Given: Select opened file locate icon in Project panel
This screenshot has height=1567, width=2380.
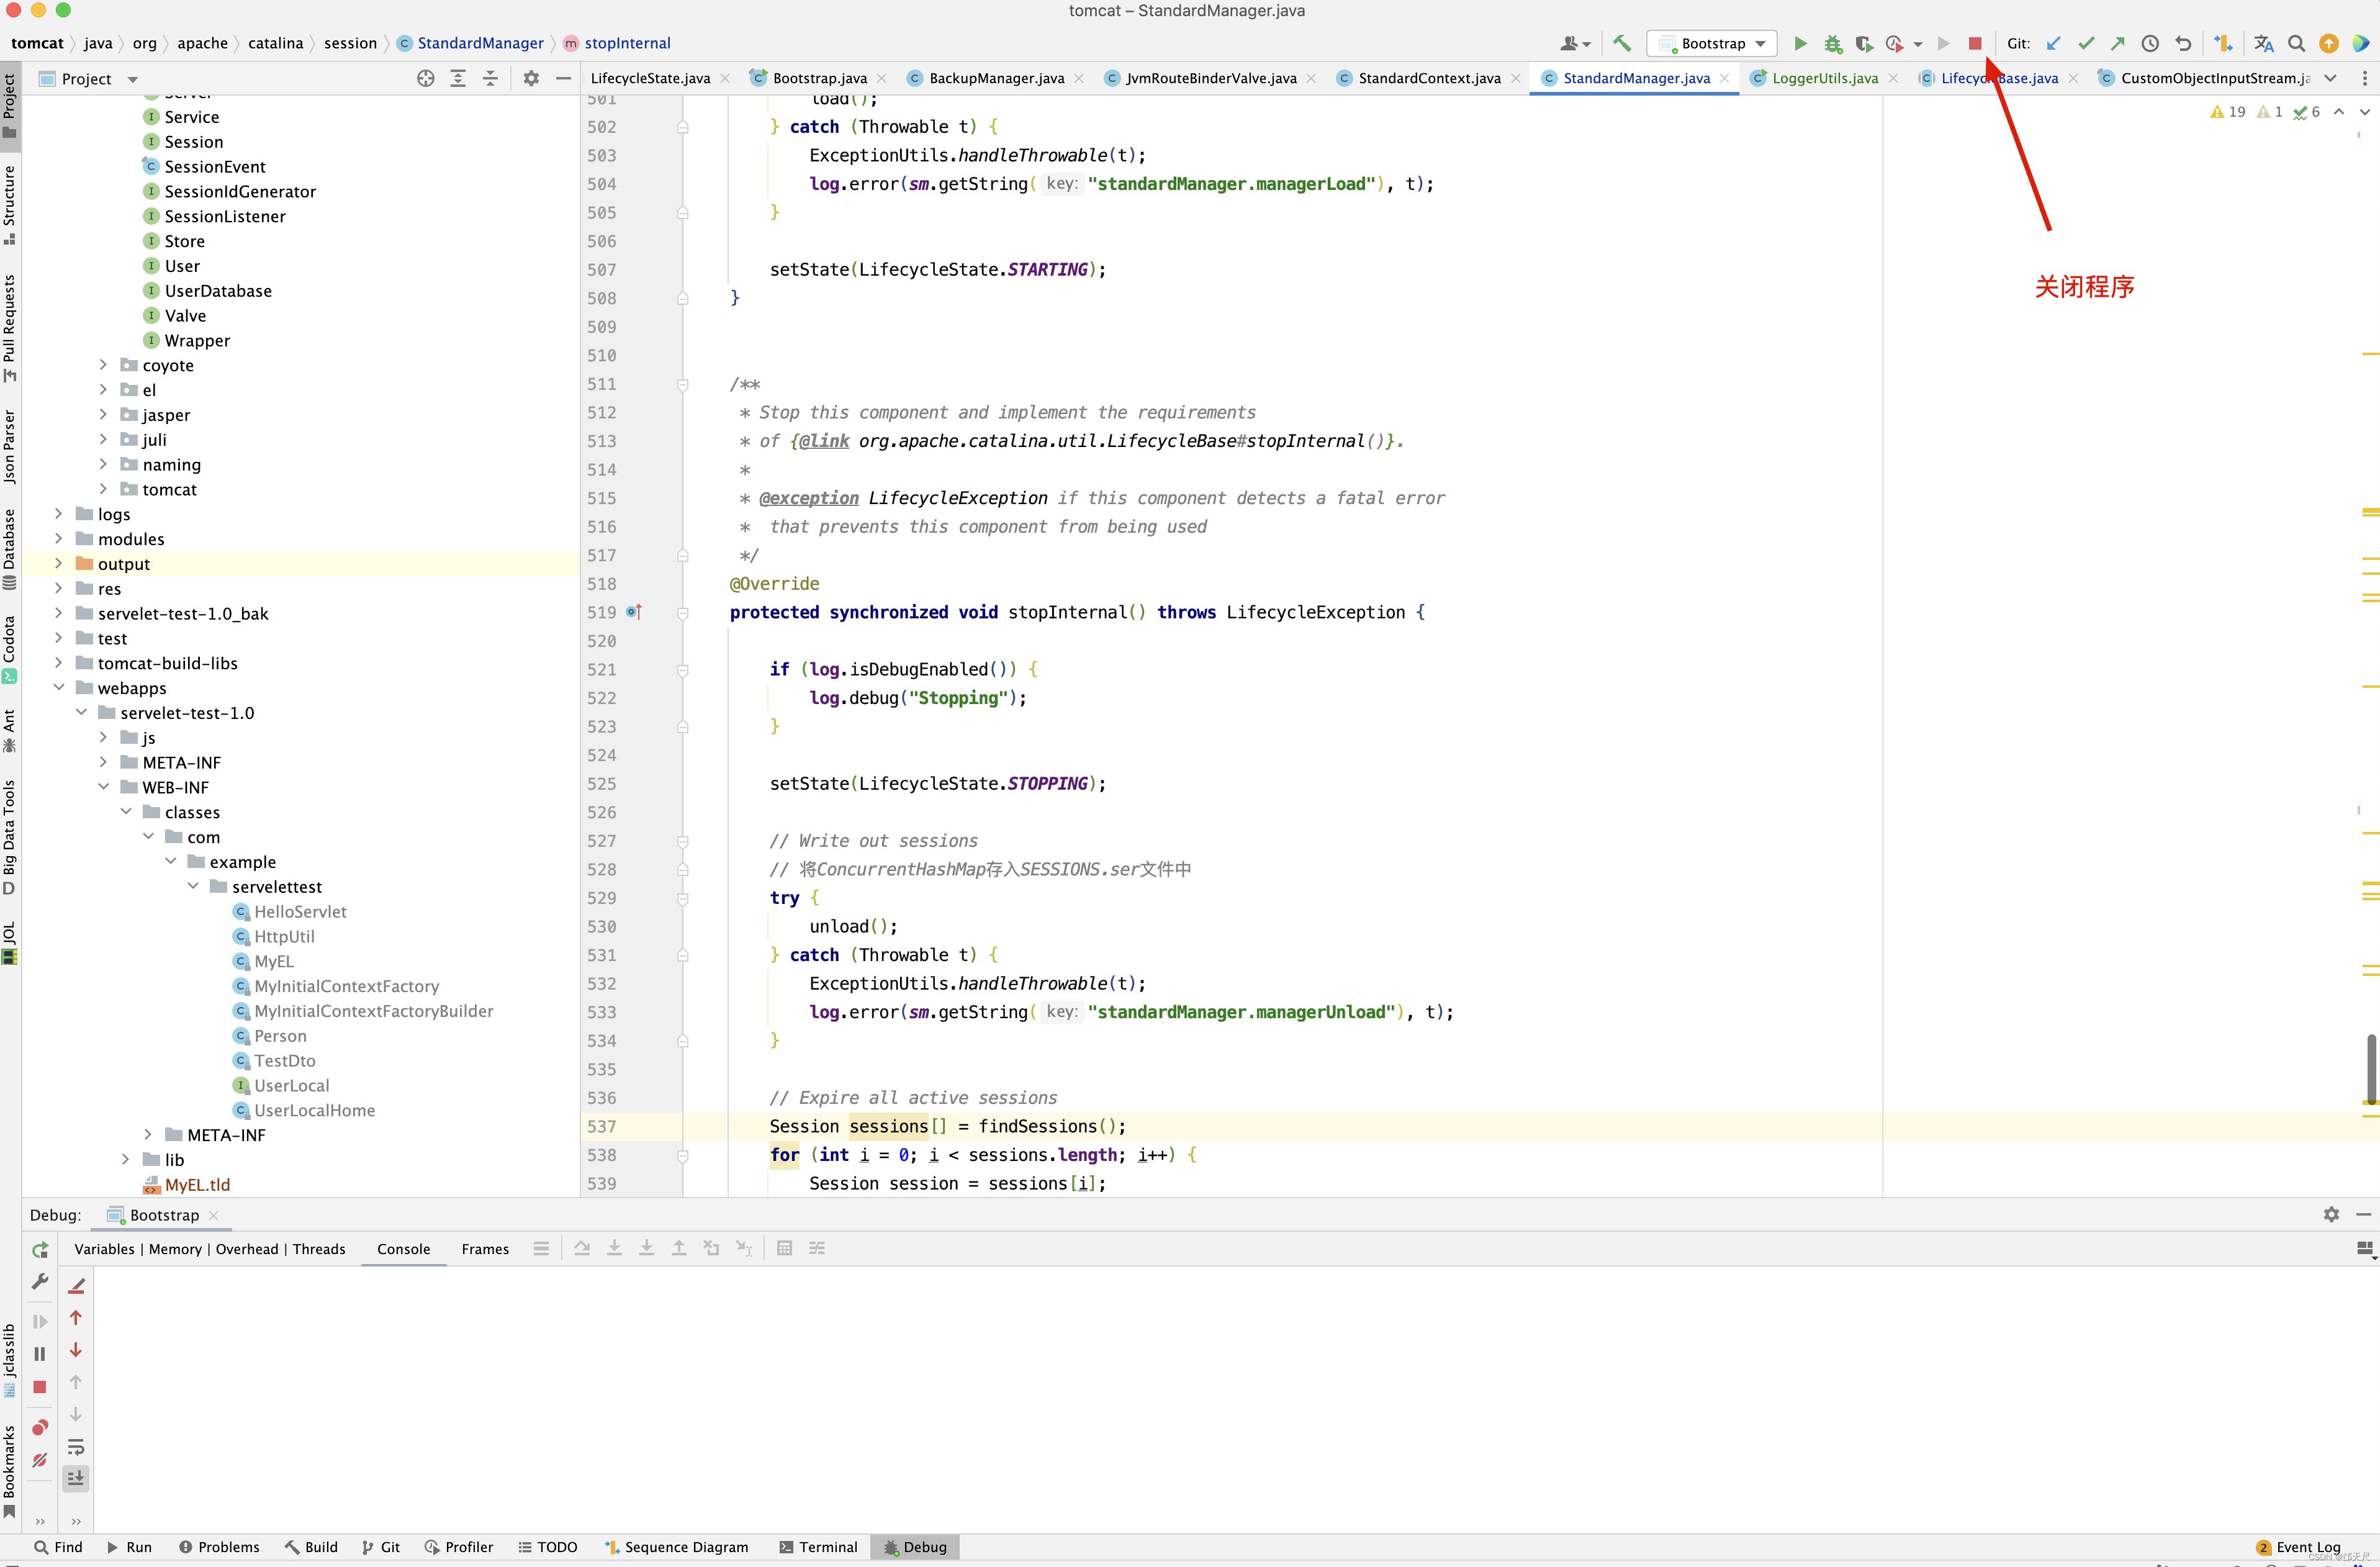Looking at the screenshot, I should pos(426,78).
